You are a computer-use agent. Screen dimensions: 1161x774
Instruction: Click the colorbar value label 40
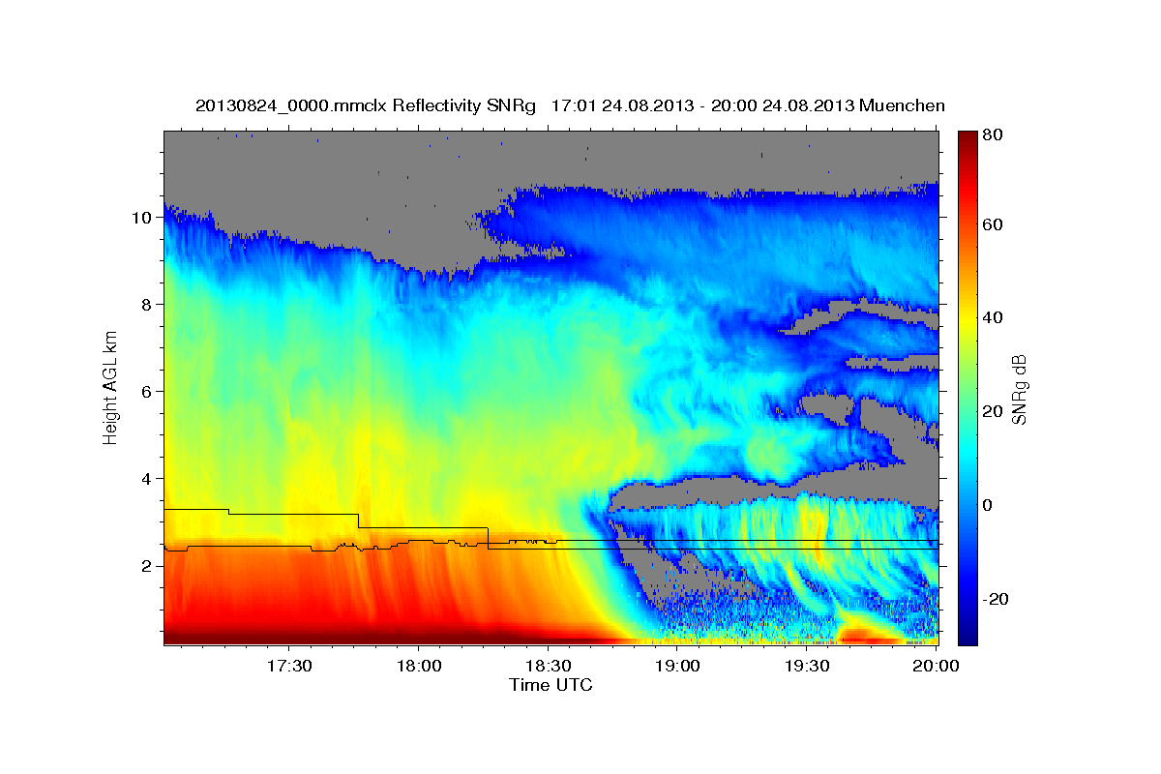tap(994, 318)
